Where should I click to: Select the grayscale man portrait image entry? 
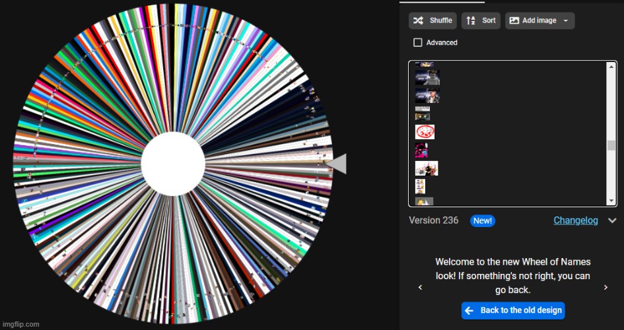427,77
